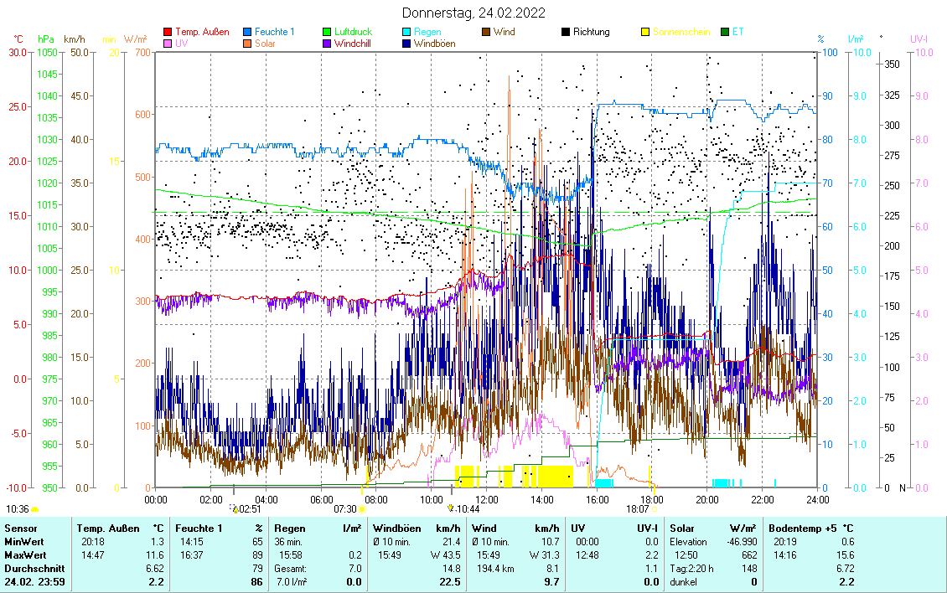Click the red Temp. Außen legend swatch

[168, 32]
